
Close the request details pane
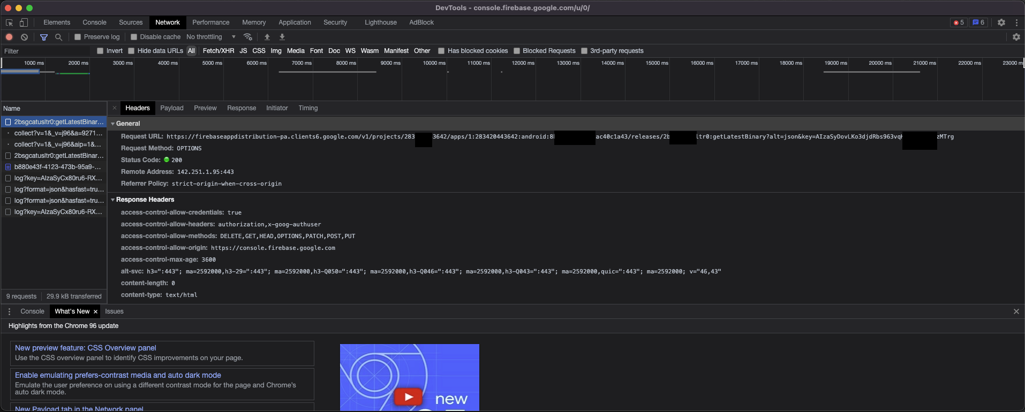coord(114,108)
